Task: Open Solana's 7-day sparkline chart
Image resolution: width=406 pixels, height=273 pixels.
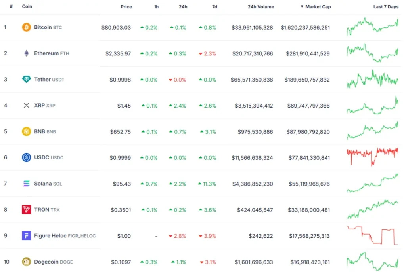Action: tap(372, 183)
